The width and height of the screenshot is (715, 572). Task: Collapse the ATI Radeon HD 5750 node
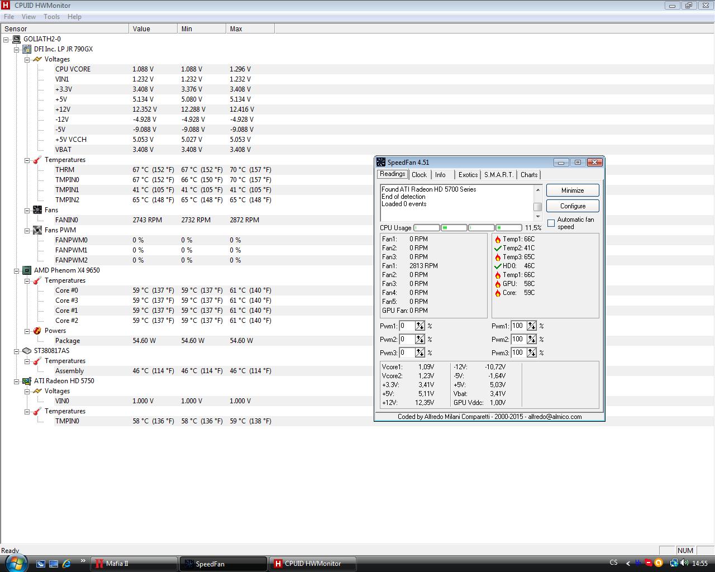[x=17, y=381]
